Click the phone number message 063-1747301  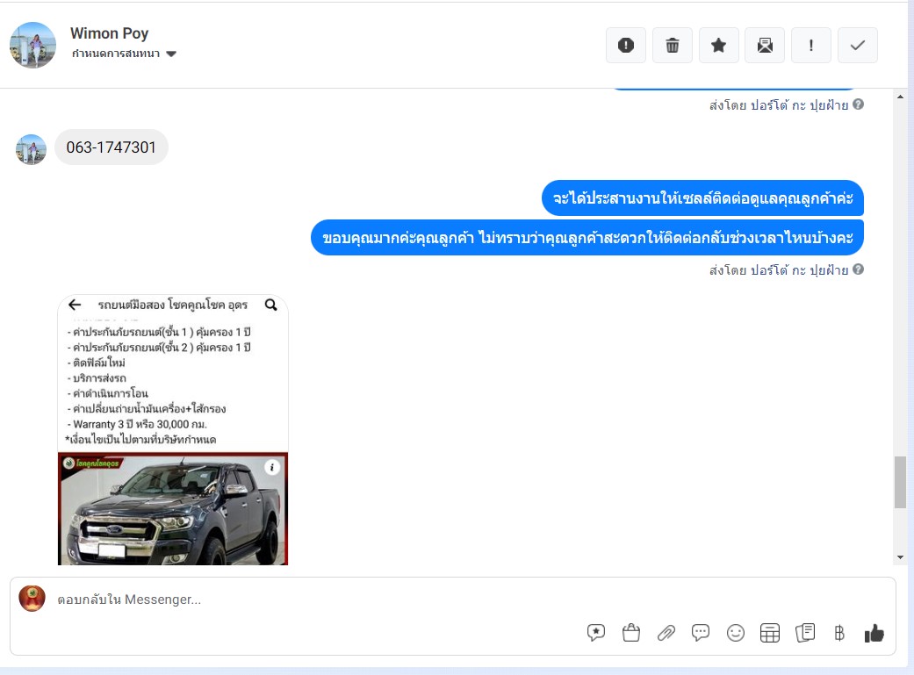[x=112, y=147]
